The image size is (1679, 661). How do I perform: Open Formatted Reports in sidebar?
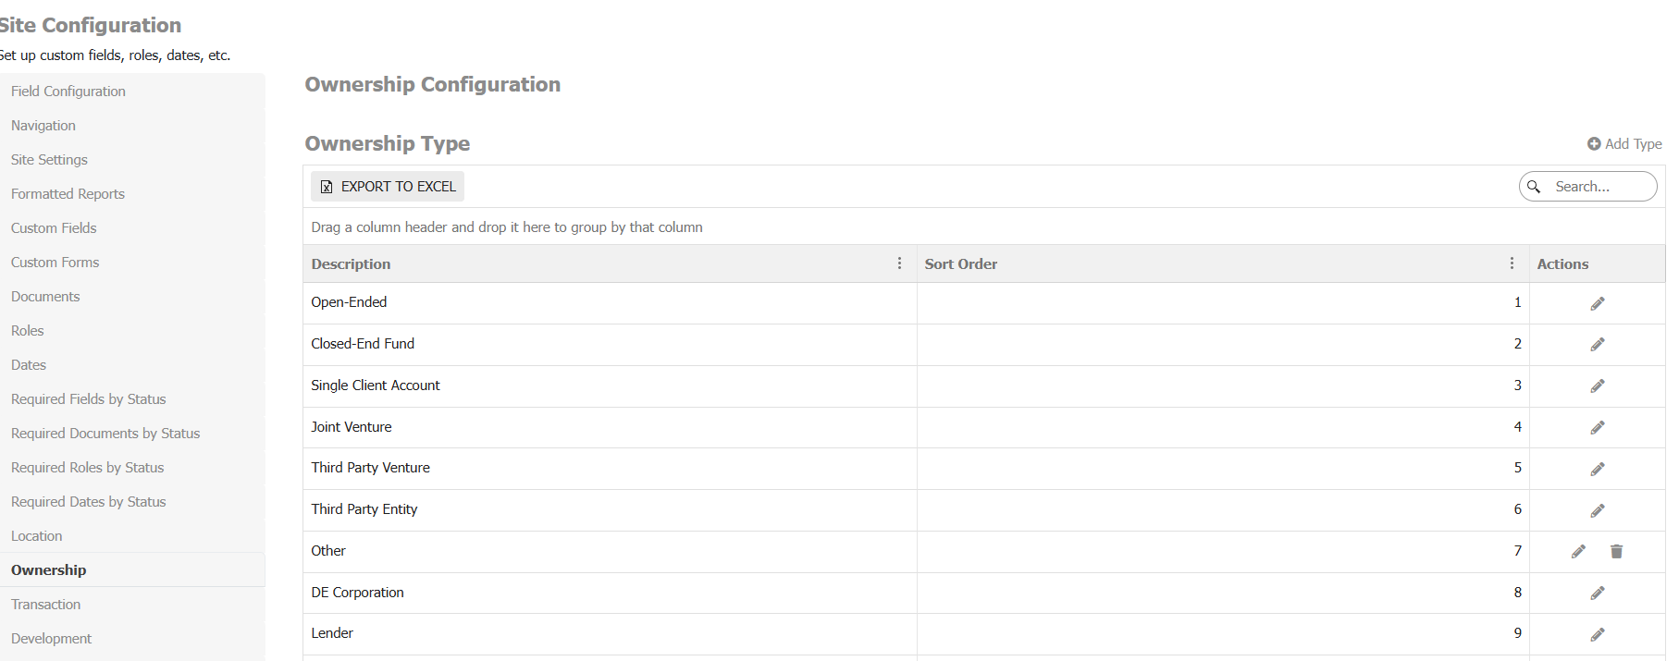tap(68, 194)
